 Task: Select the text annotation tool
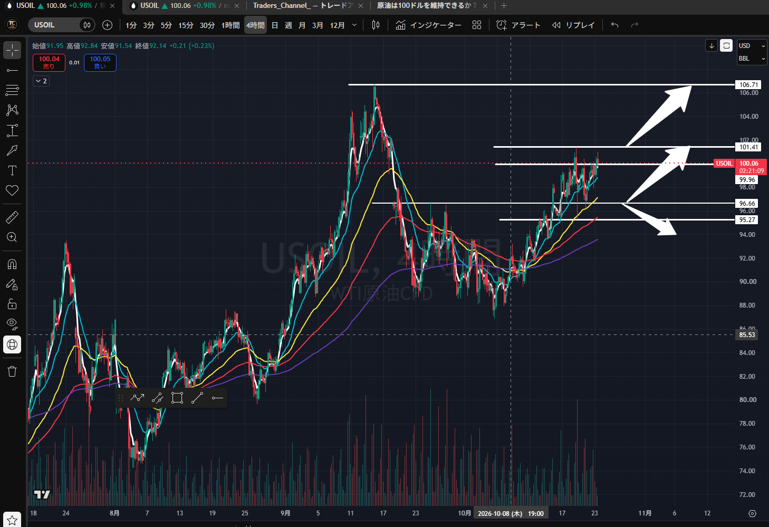[12, 170]
